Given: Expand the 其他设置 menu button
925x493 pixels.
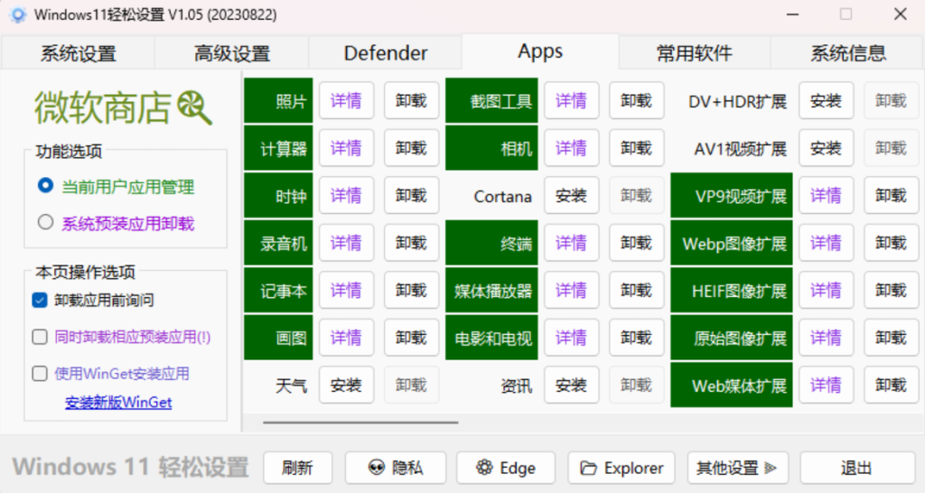Looking at the screenshot, I should click(x=736, y=468).
